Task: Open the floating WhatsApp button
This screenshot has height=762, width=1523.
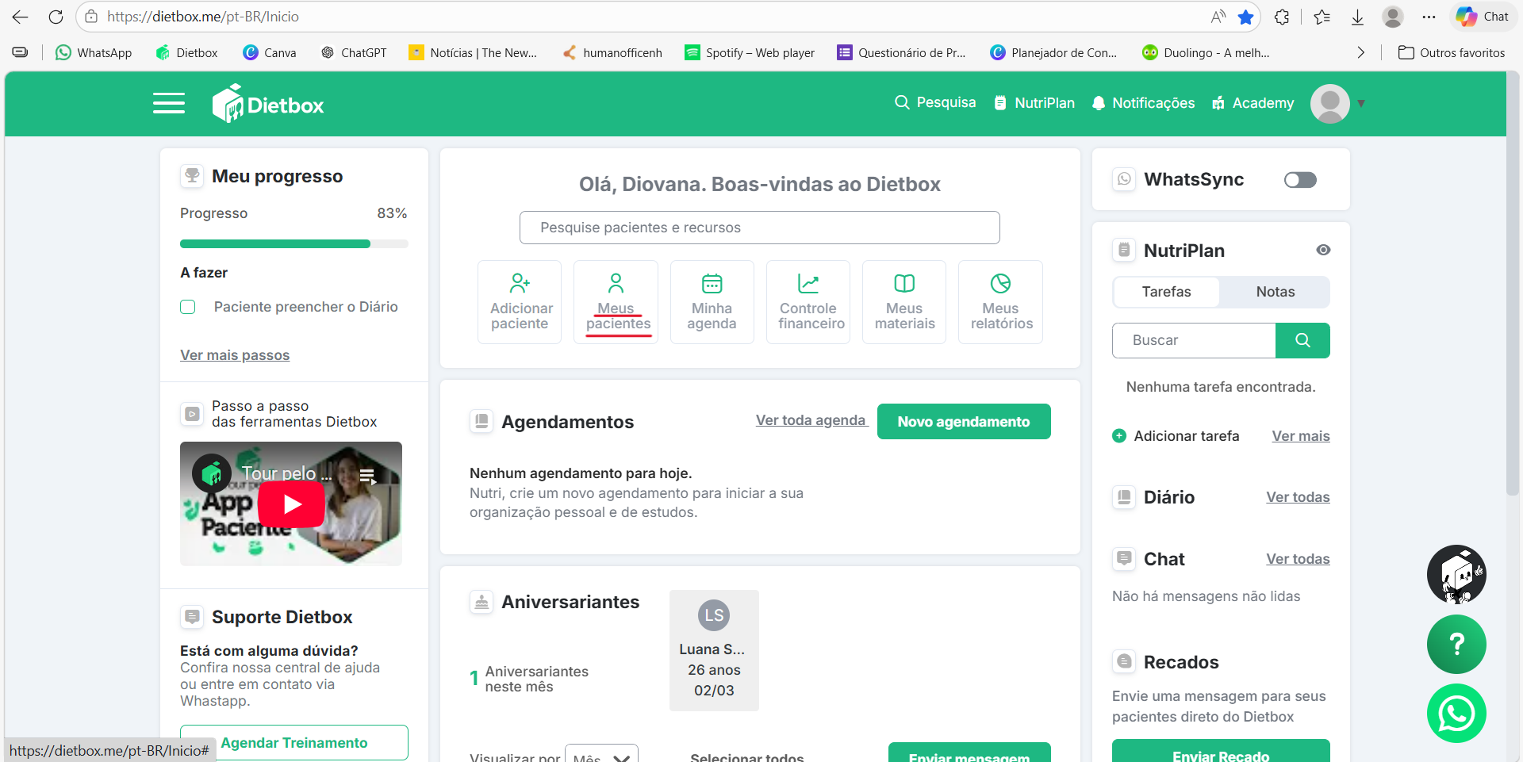Action: (1456, 714)
